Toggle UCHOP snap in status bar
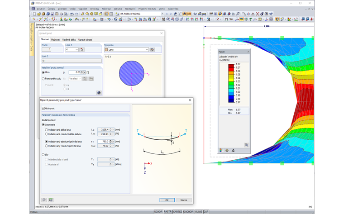This screenshot has width=344, height=214. (158, 212)
